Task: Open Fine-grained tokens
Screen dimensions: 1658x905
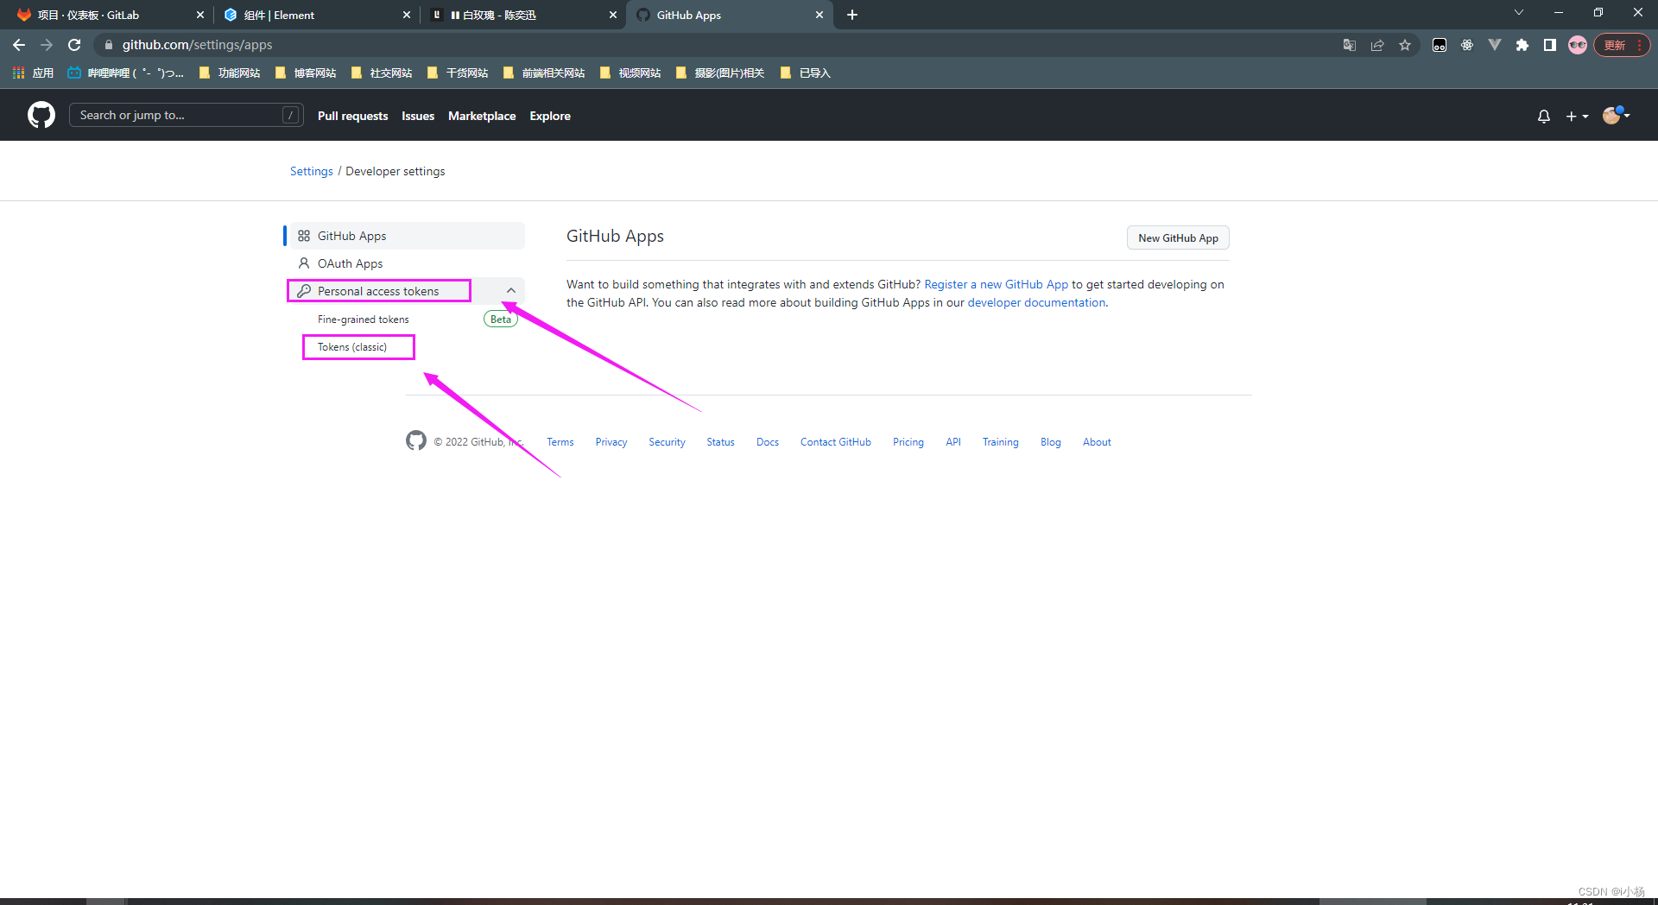Action: (364, 320)
